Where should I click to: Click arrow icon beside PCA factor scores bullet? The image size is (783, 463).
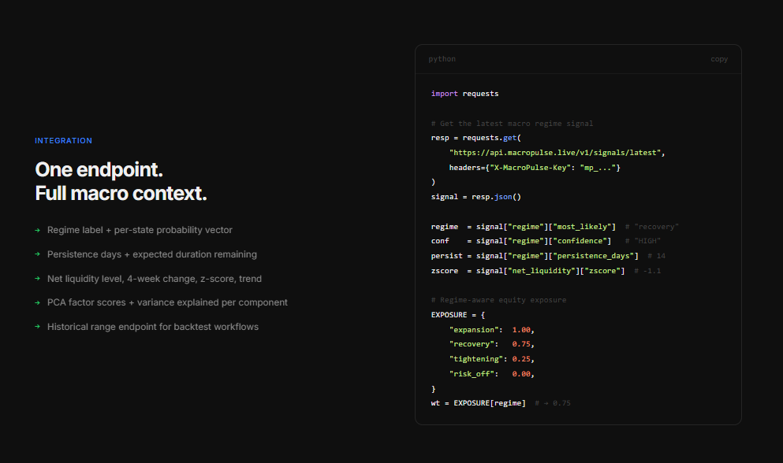pos(37,302)
